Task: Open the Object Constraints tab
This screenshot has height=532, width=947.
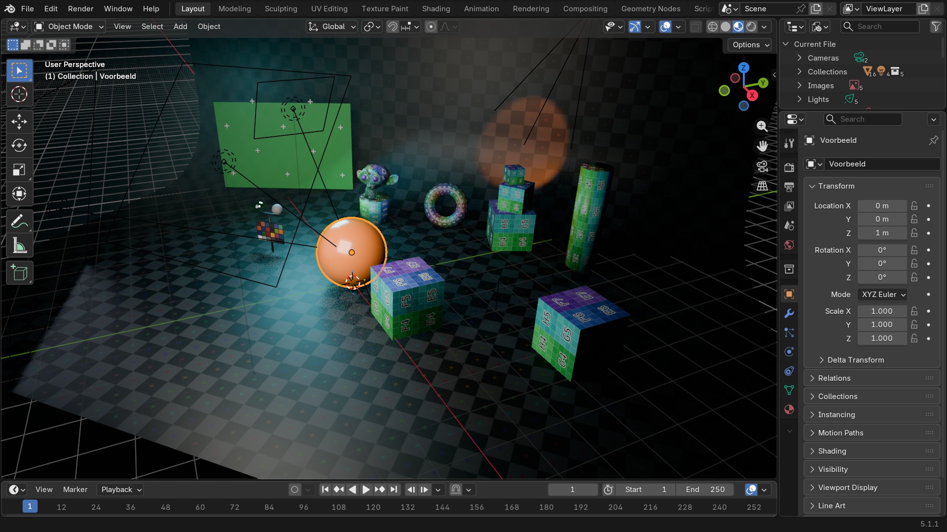Action: pos(789,371)
